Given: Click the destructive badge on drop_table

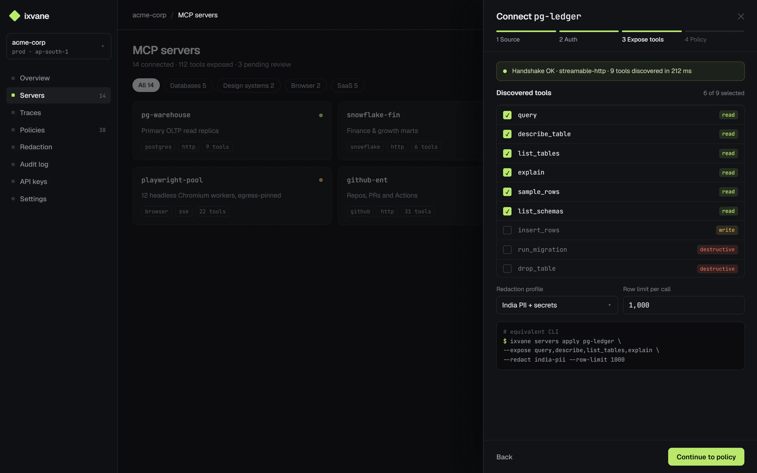Looking at the screenshot, I should pos(717,269).
